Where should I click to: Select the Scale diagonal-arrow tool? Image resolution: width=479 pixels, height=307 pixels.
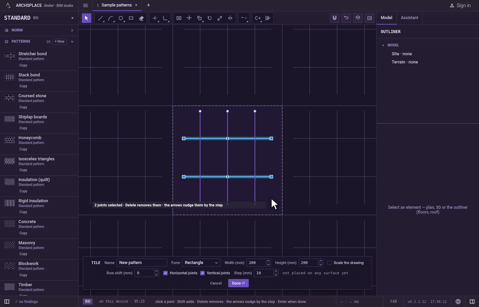[x=220, y=18]
